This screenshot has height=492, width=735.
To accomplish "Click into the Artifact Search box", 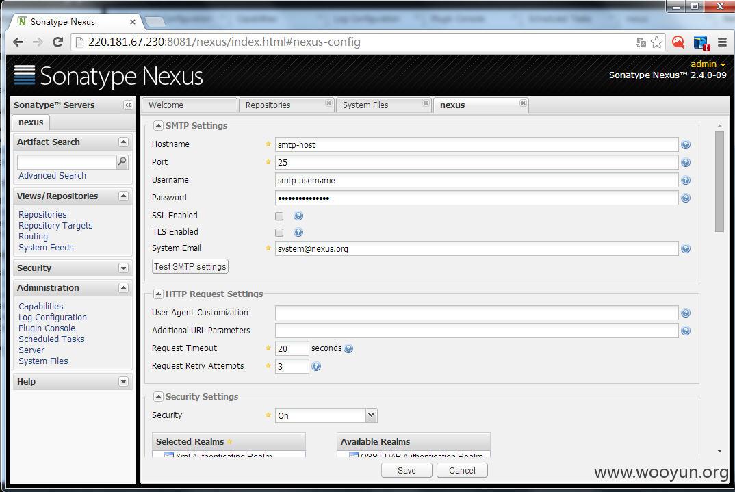I will point(66,162).
